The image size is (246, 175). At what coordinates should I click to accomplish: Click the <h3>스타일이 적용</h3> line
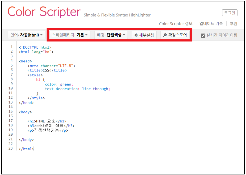[51, 126]
